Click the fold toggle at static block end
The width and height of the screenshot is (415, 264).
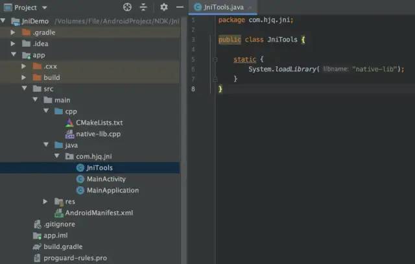(x=215, y=79)
